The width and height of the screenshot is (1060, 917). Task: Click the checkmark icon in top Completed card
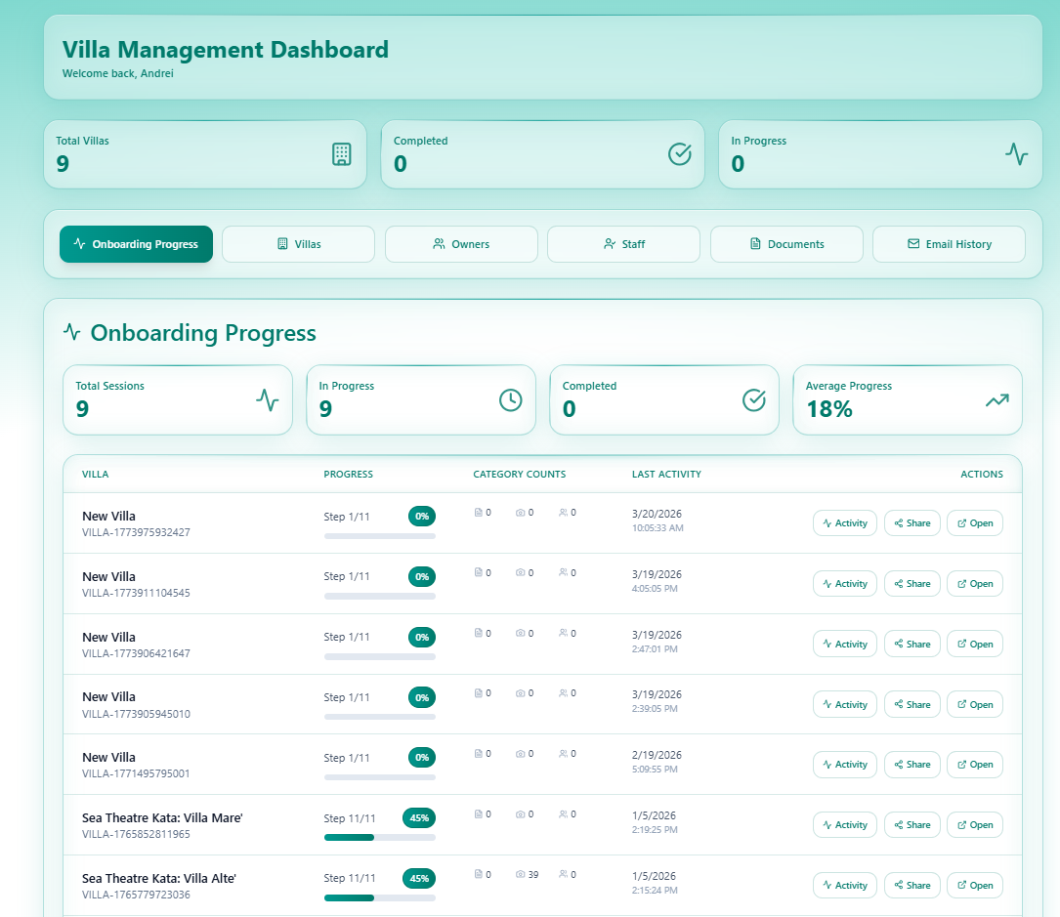click(679, 154)
